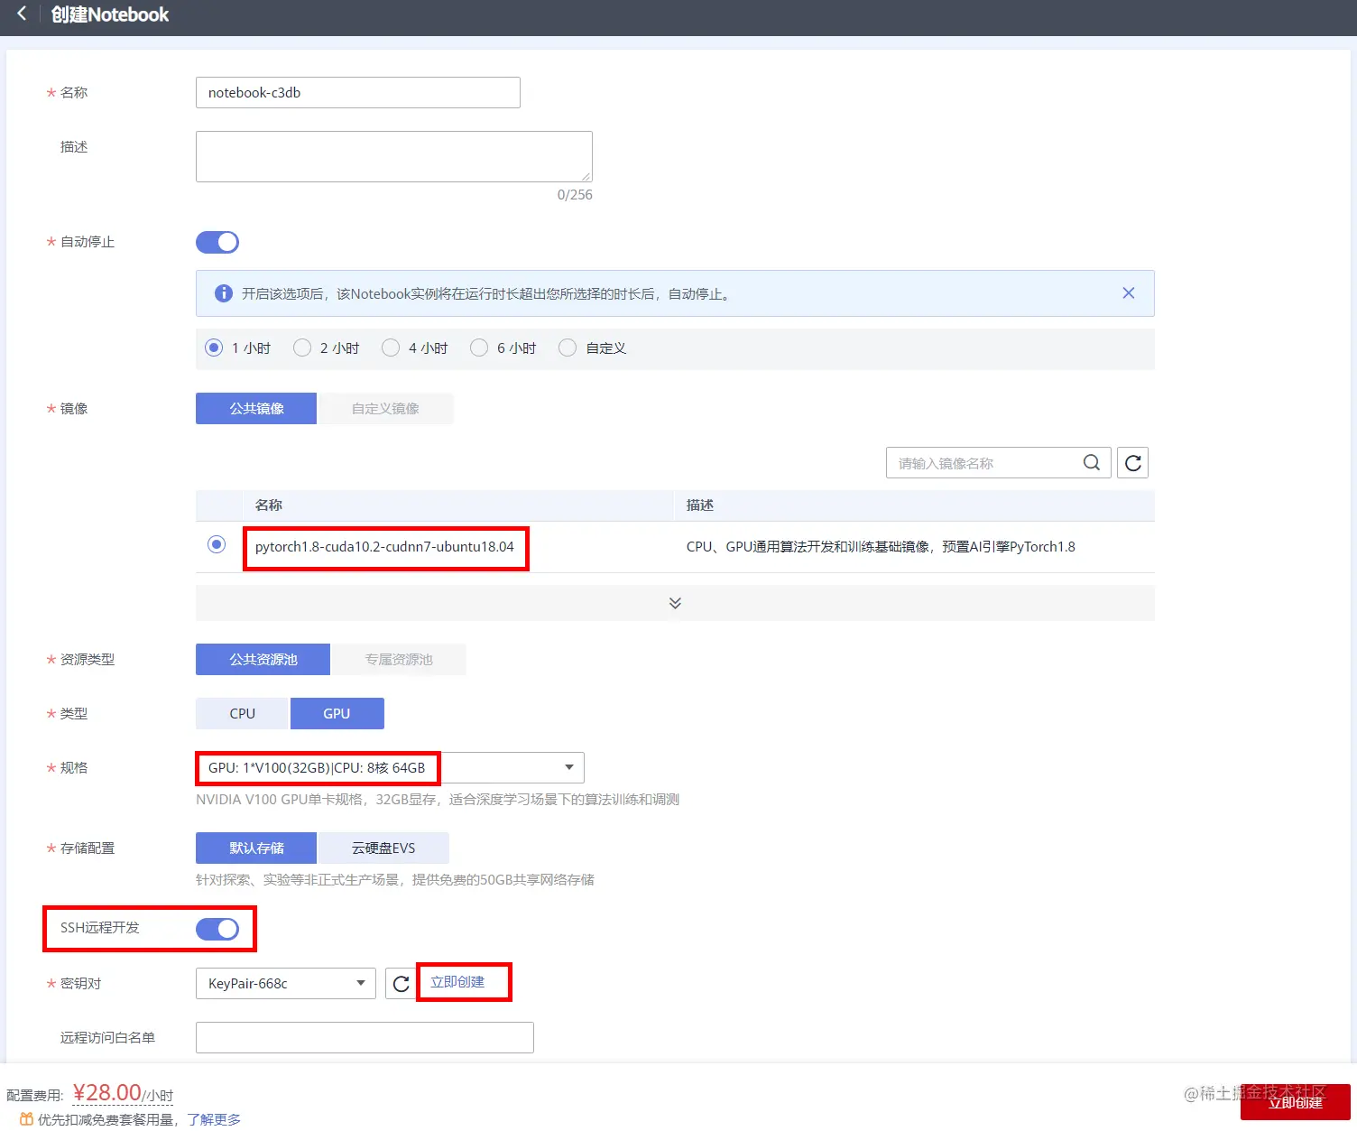Click the pytorch1.8-cuda10.2-cudnn7-ubuntu18.04 image name
The image size is (1357, 1131).
coord(384,547)
